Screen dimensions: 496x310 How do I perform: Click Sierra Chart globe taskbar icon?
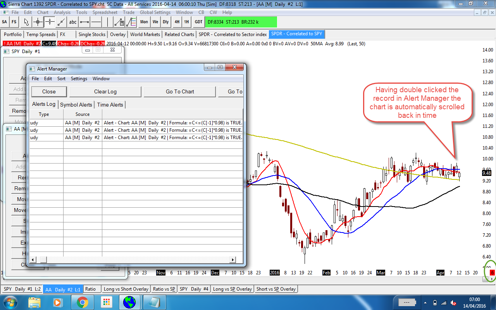click(130, 302)
